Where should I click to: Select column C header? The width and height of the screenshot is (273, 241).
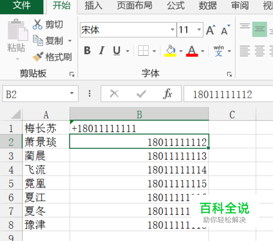coord(232,115)
